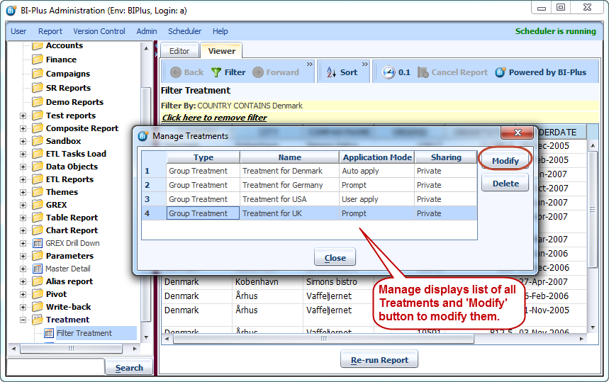This screenshot has height=382, width=609.
Task: Click the Forward arrow icon
Action: (258, 72)
